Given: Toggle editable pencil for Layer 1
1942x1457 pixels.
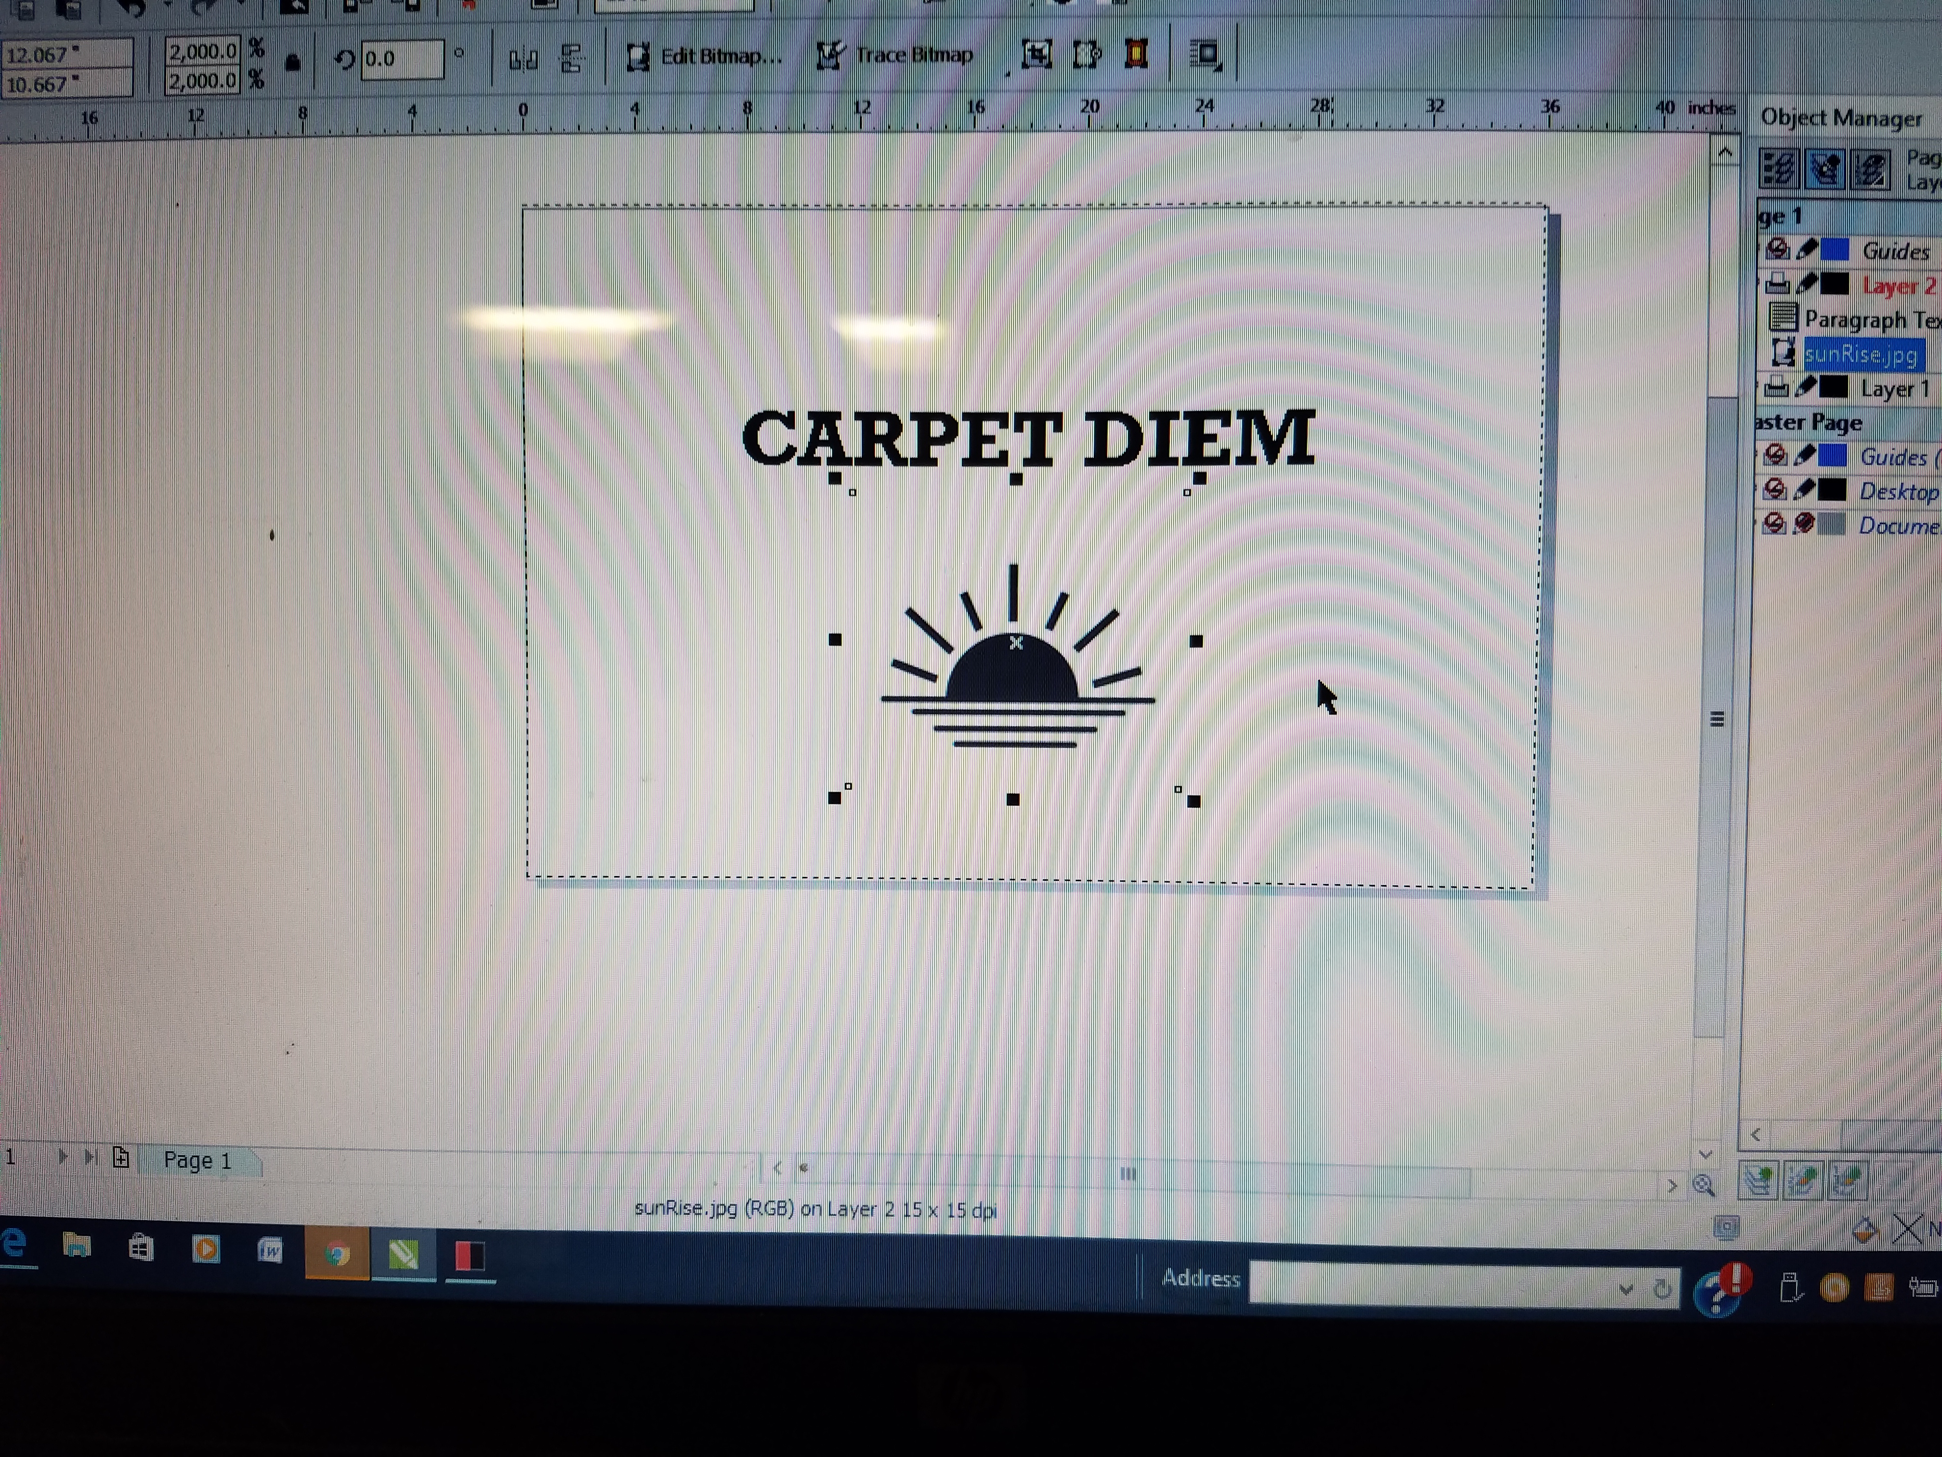Looking at the screenshot, I should point(1805,386).
